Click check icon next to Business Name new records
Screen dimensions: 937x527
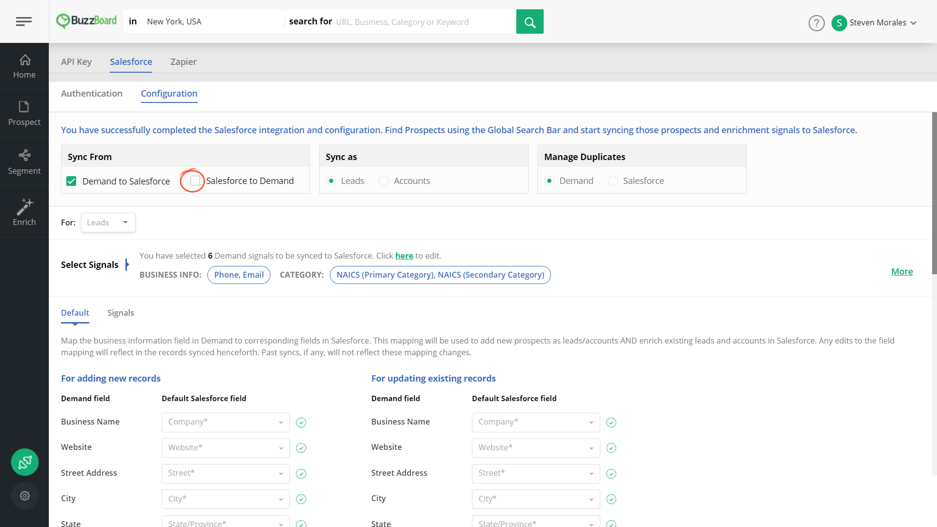click(301, 423)
